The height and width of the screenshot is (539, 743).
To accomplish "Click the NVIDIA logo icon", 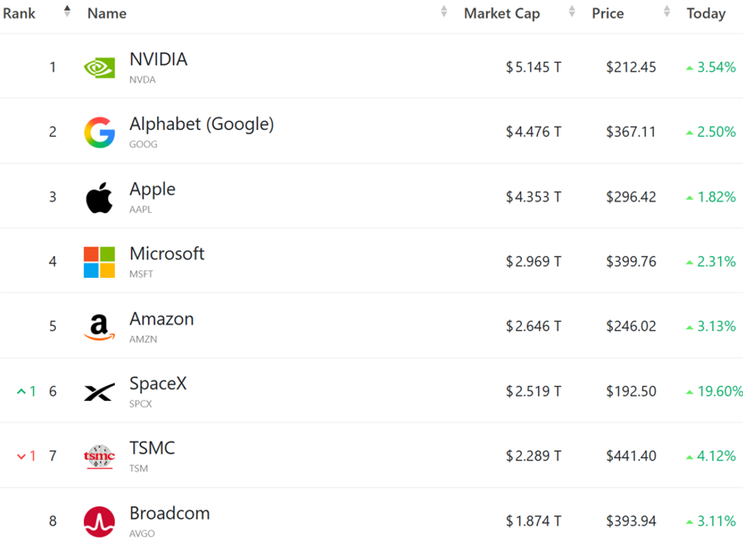I will tap(99, 68).
